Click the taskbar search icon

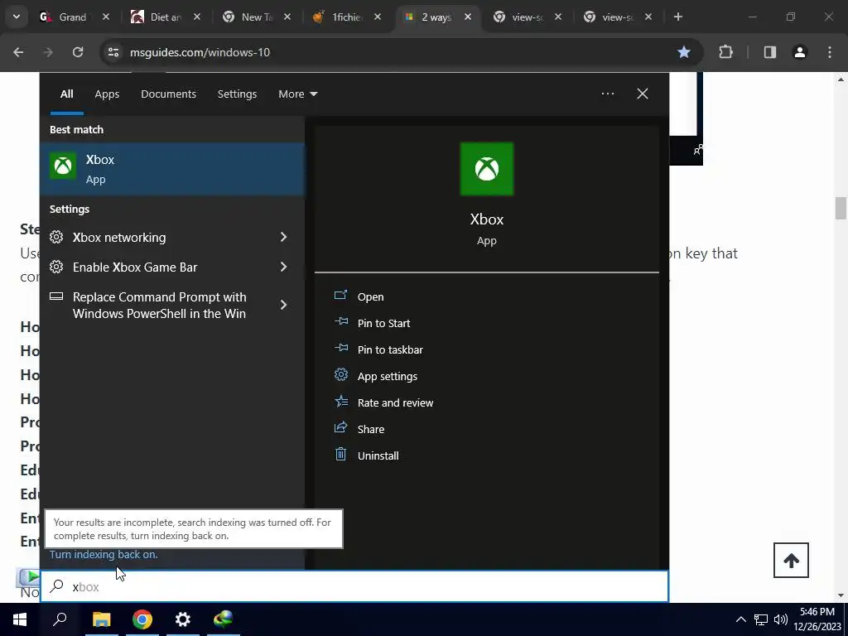pos(60,619)
